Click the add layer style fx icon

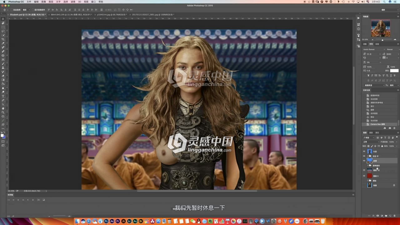[x=373, y=216]
